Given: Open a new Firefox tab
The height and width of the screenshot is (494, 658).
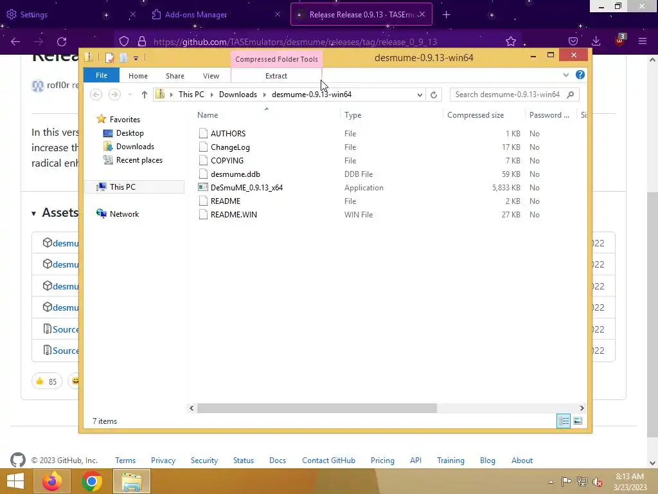Looking at the screenshot, I should [x=446, y=15].
